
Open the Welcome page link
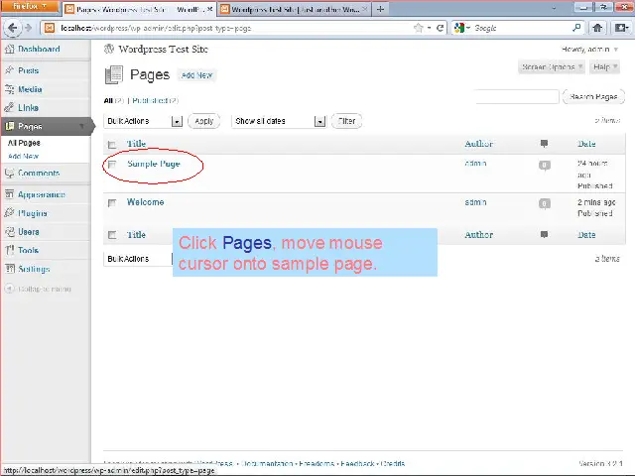coord(146,202)
